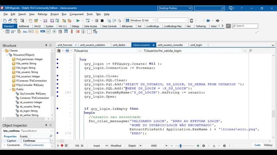Select the TRadioButton palette component
The height and width of the screenshot is (155, 277).
coord(54,31)
